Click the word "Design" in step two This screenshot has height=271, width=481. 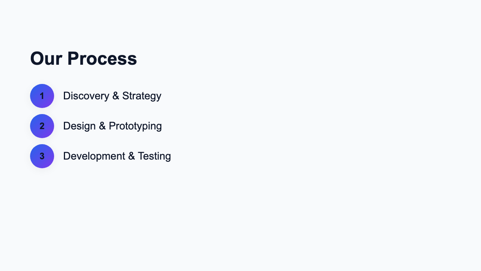pos(79,126)
